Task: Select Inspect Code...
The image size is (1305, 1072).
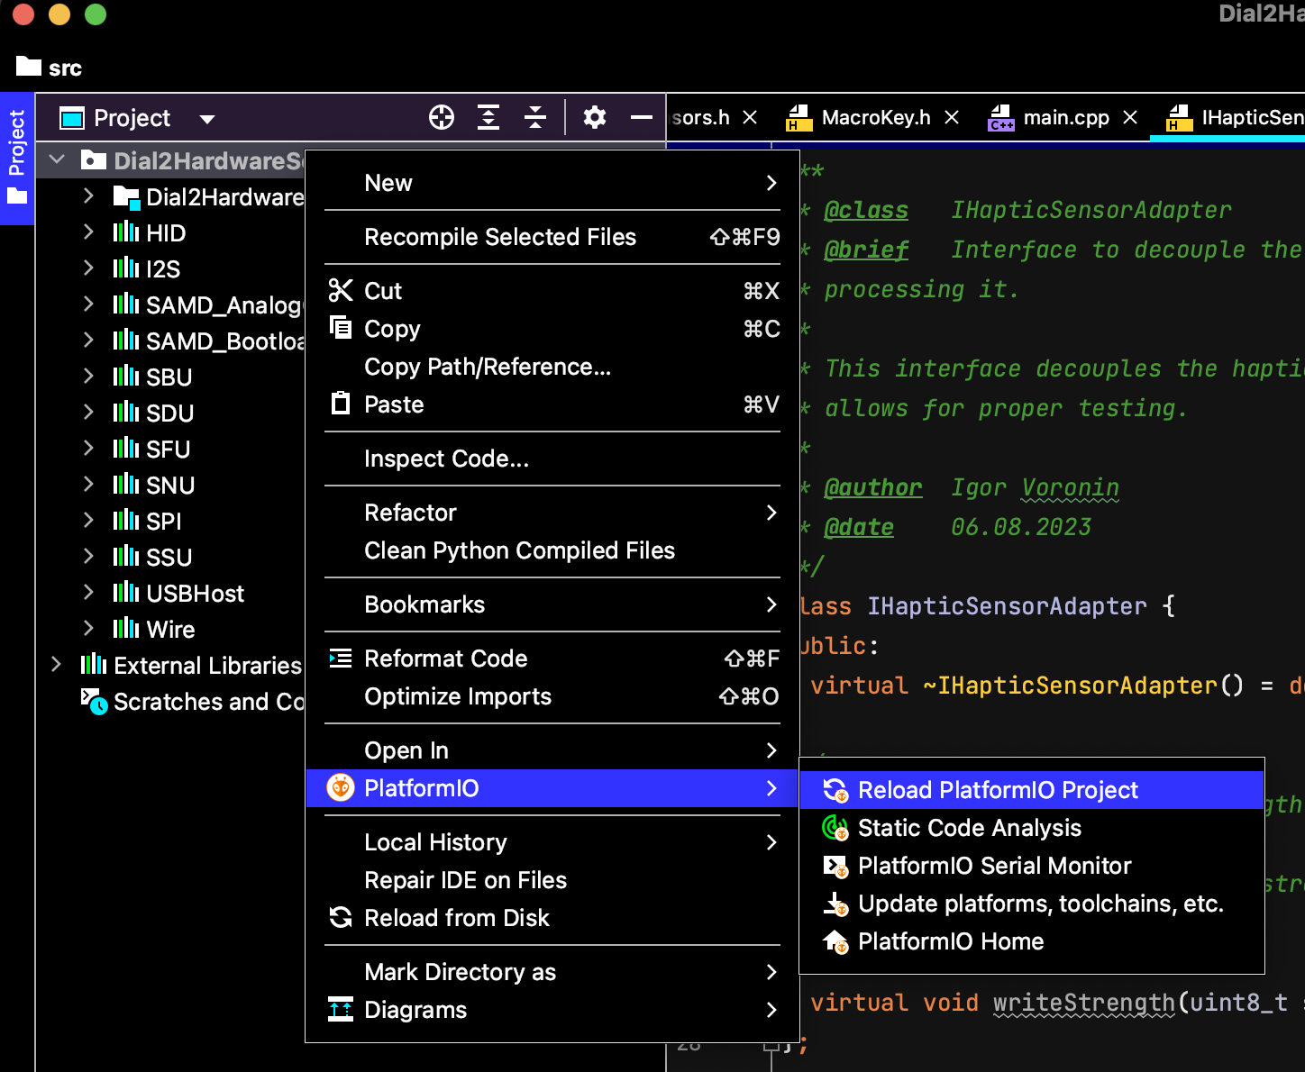Action: pyautogui.click(x=552, y=459)
